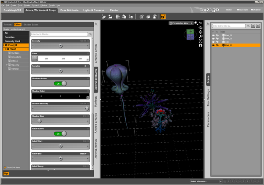This screenshot has height=185, width=264.
Task: Click the paint bucket icon in toolbar
Action: pos(148,16)
